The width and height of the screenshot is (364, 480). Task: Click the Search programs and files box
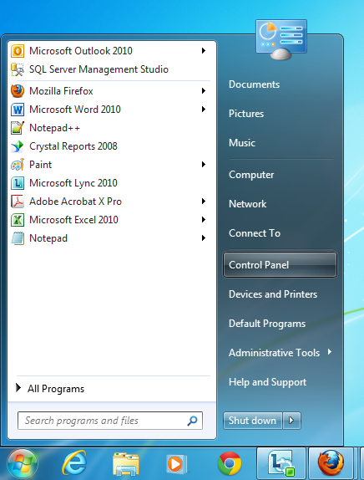(110, 421)
